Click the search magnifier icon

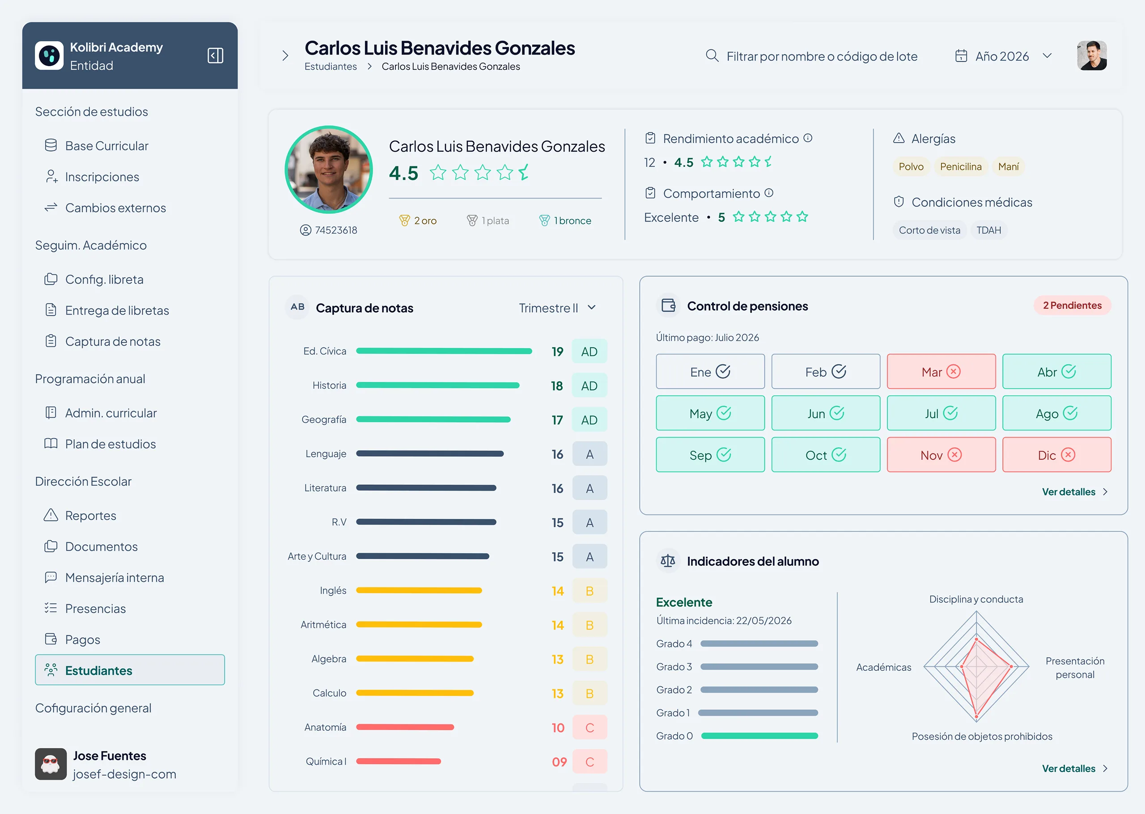[x=712, y=55]
